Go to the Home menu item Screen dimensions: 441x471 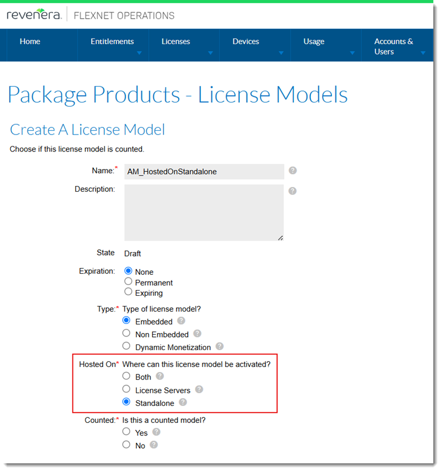pos(30,41)
